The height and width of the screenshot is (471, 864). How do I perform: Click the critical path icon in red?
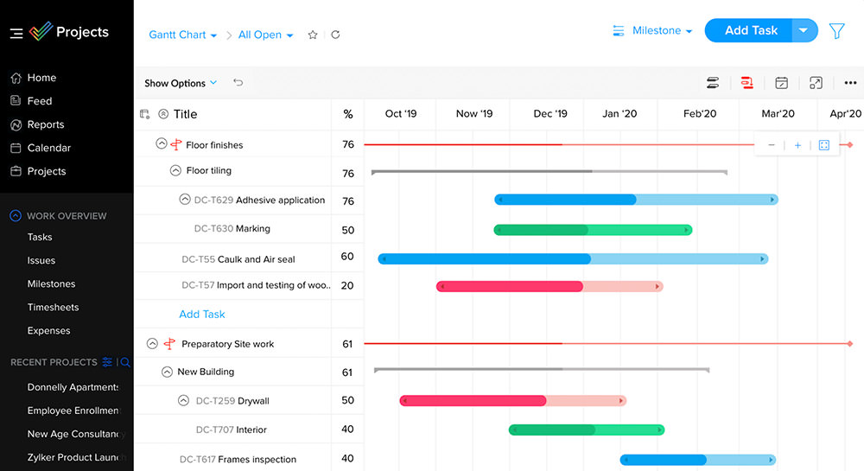pyautogui.click(x=746, y=83)
